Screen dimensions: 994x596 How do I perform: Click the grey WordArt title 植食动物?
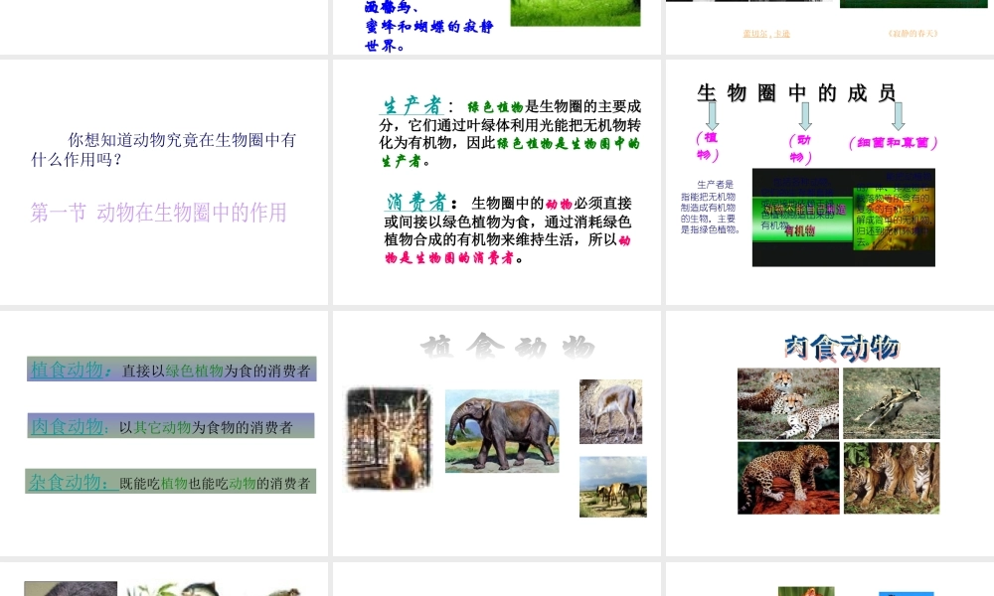[508, 347]
